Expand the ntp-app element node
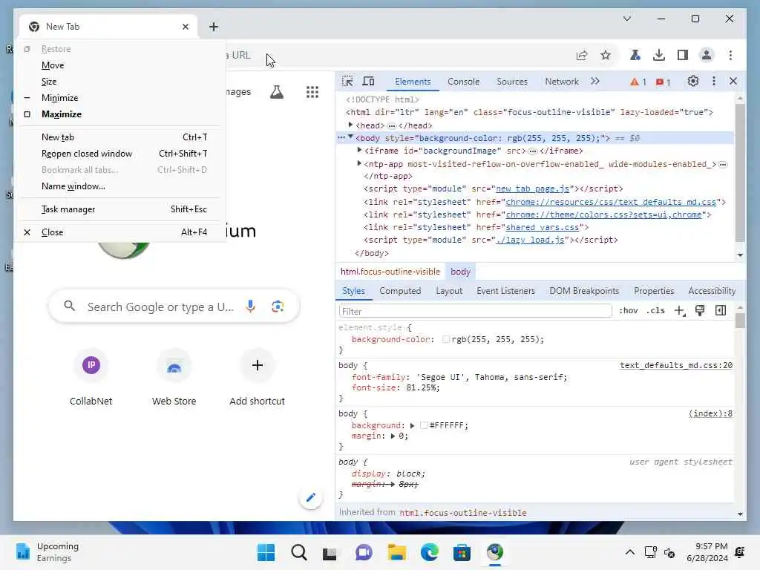Screen dimensions: 760x570 click(359, 163)
